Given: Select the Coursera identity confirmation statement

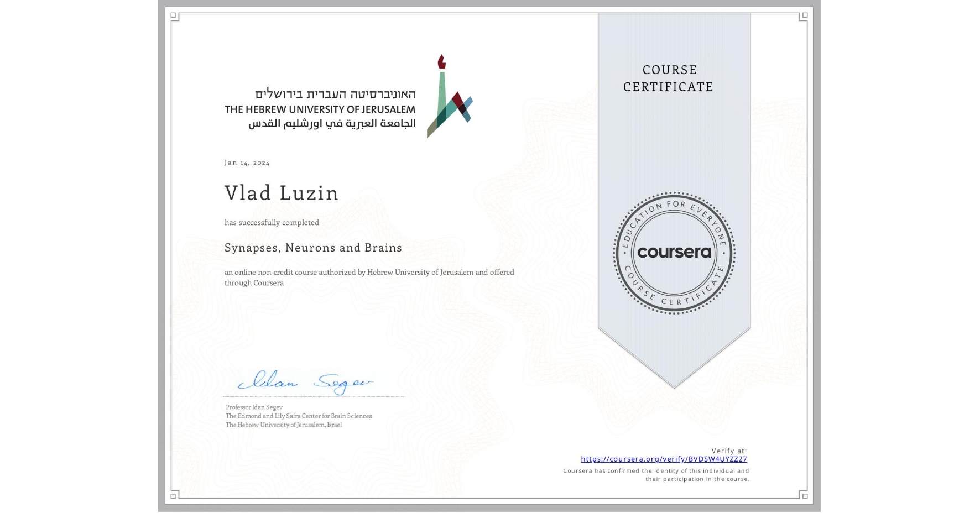Looking at the screenshot, I should (655, 474).
